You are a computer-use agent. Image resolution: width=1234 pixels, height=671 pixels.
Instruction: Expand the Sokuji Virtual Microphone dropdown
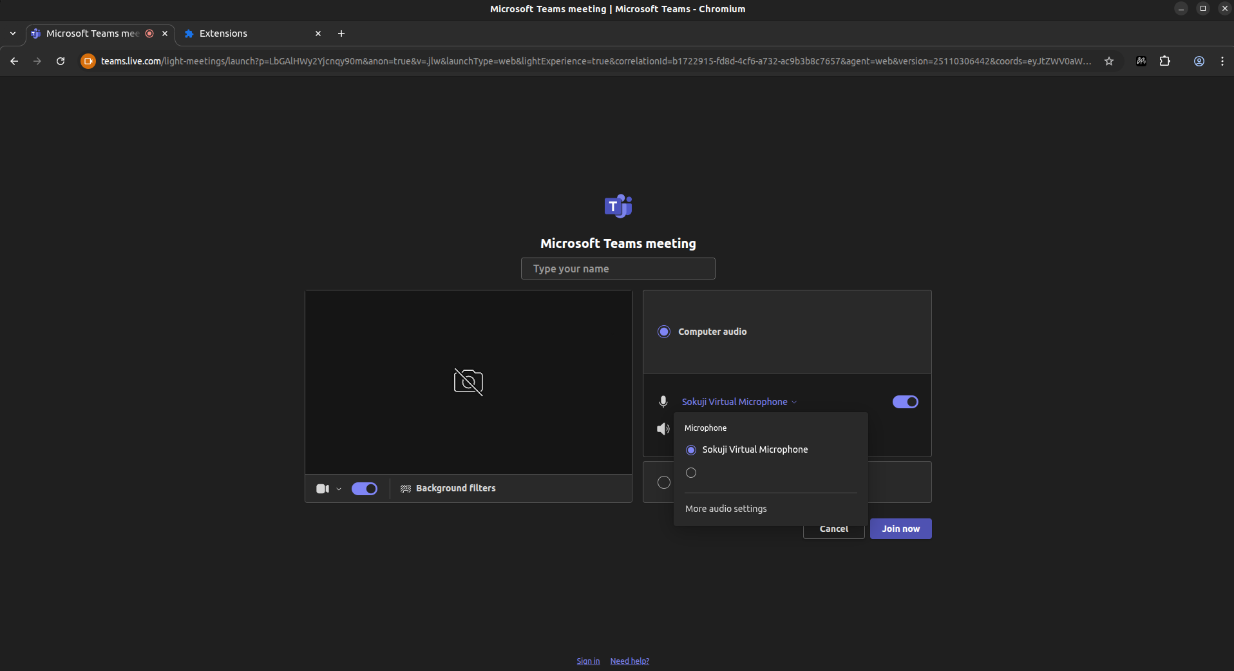739,402
